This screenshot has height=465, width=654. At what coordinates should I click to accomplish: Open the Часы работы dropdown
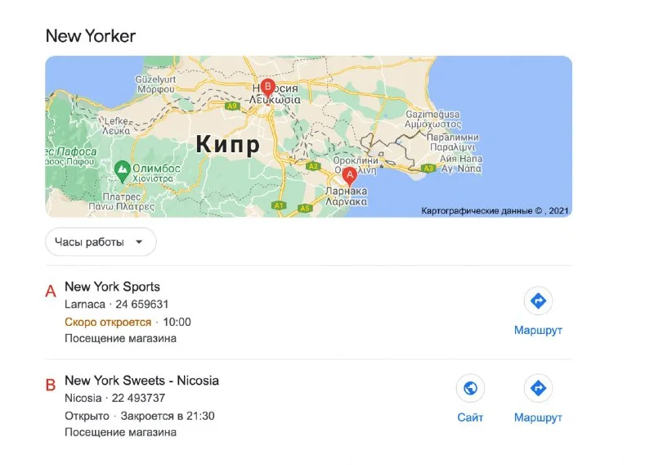tap(100, 242)
